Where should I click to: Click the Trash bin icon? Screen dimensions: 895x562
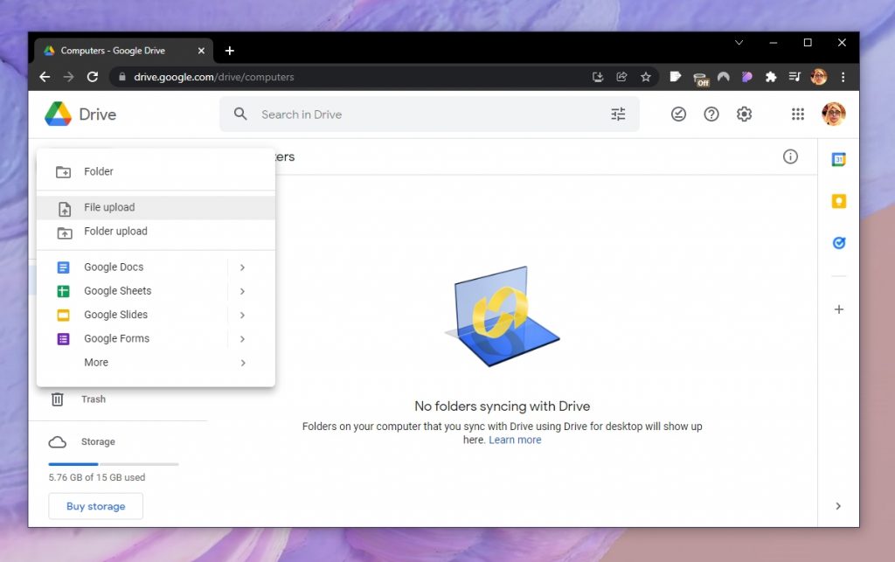[x=57, y=399]
